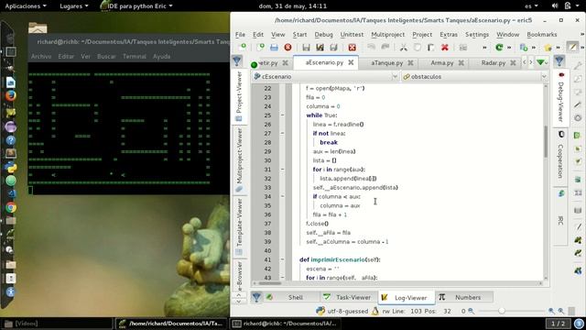Open the Debug menu in eric5
Screen dimensions: 586x330
click(x=323, y=35)
